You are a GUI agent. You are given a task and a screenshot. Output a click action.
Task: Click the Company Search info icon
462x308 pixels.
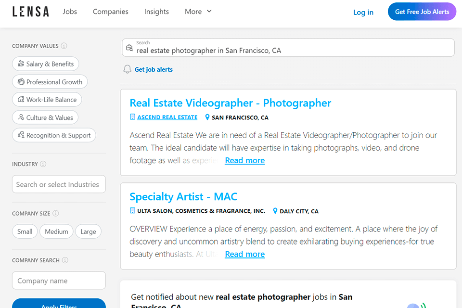65,260
